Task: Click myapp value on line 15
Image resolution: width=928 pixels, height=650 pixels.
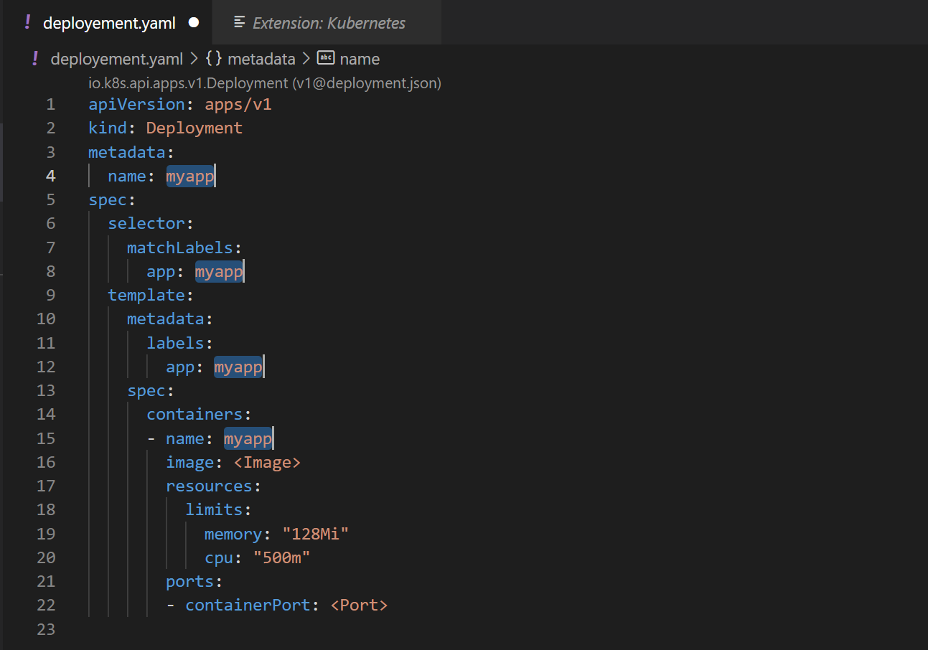Action: click(248, 438)
